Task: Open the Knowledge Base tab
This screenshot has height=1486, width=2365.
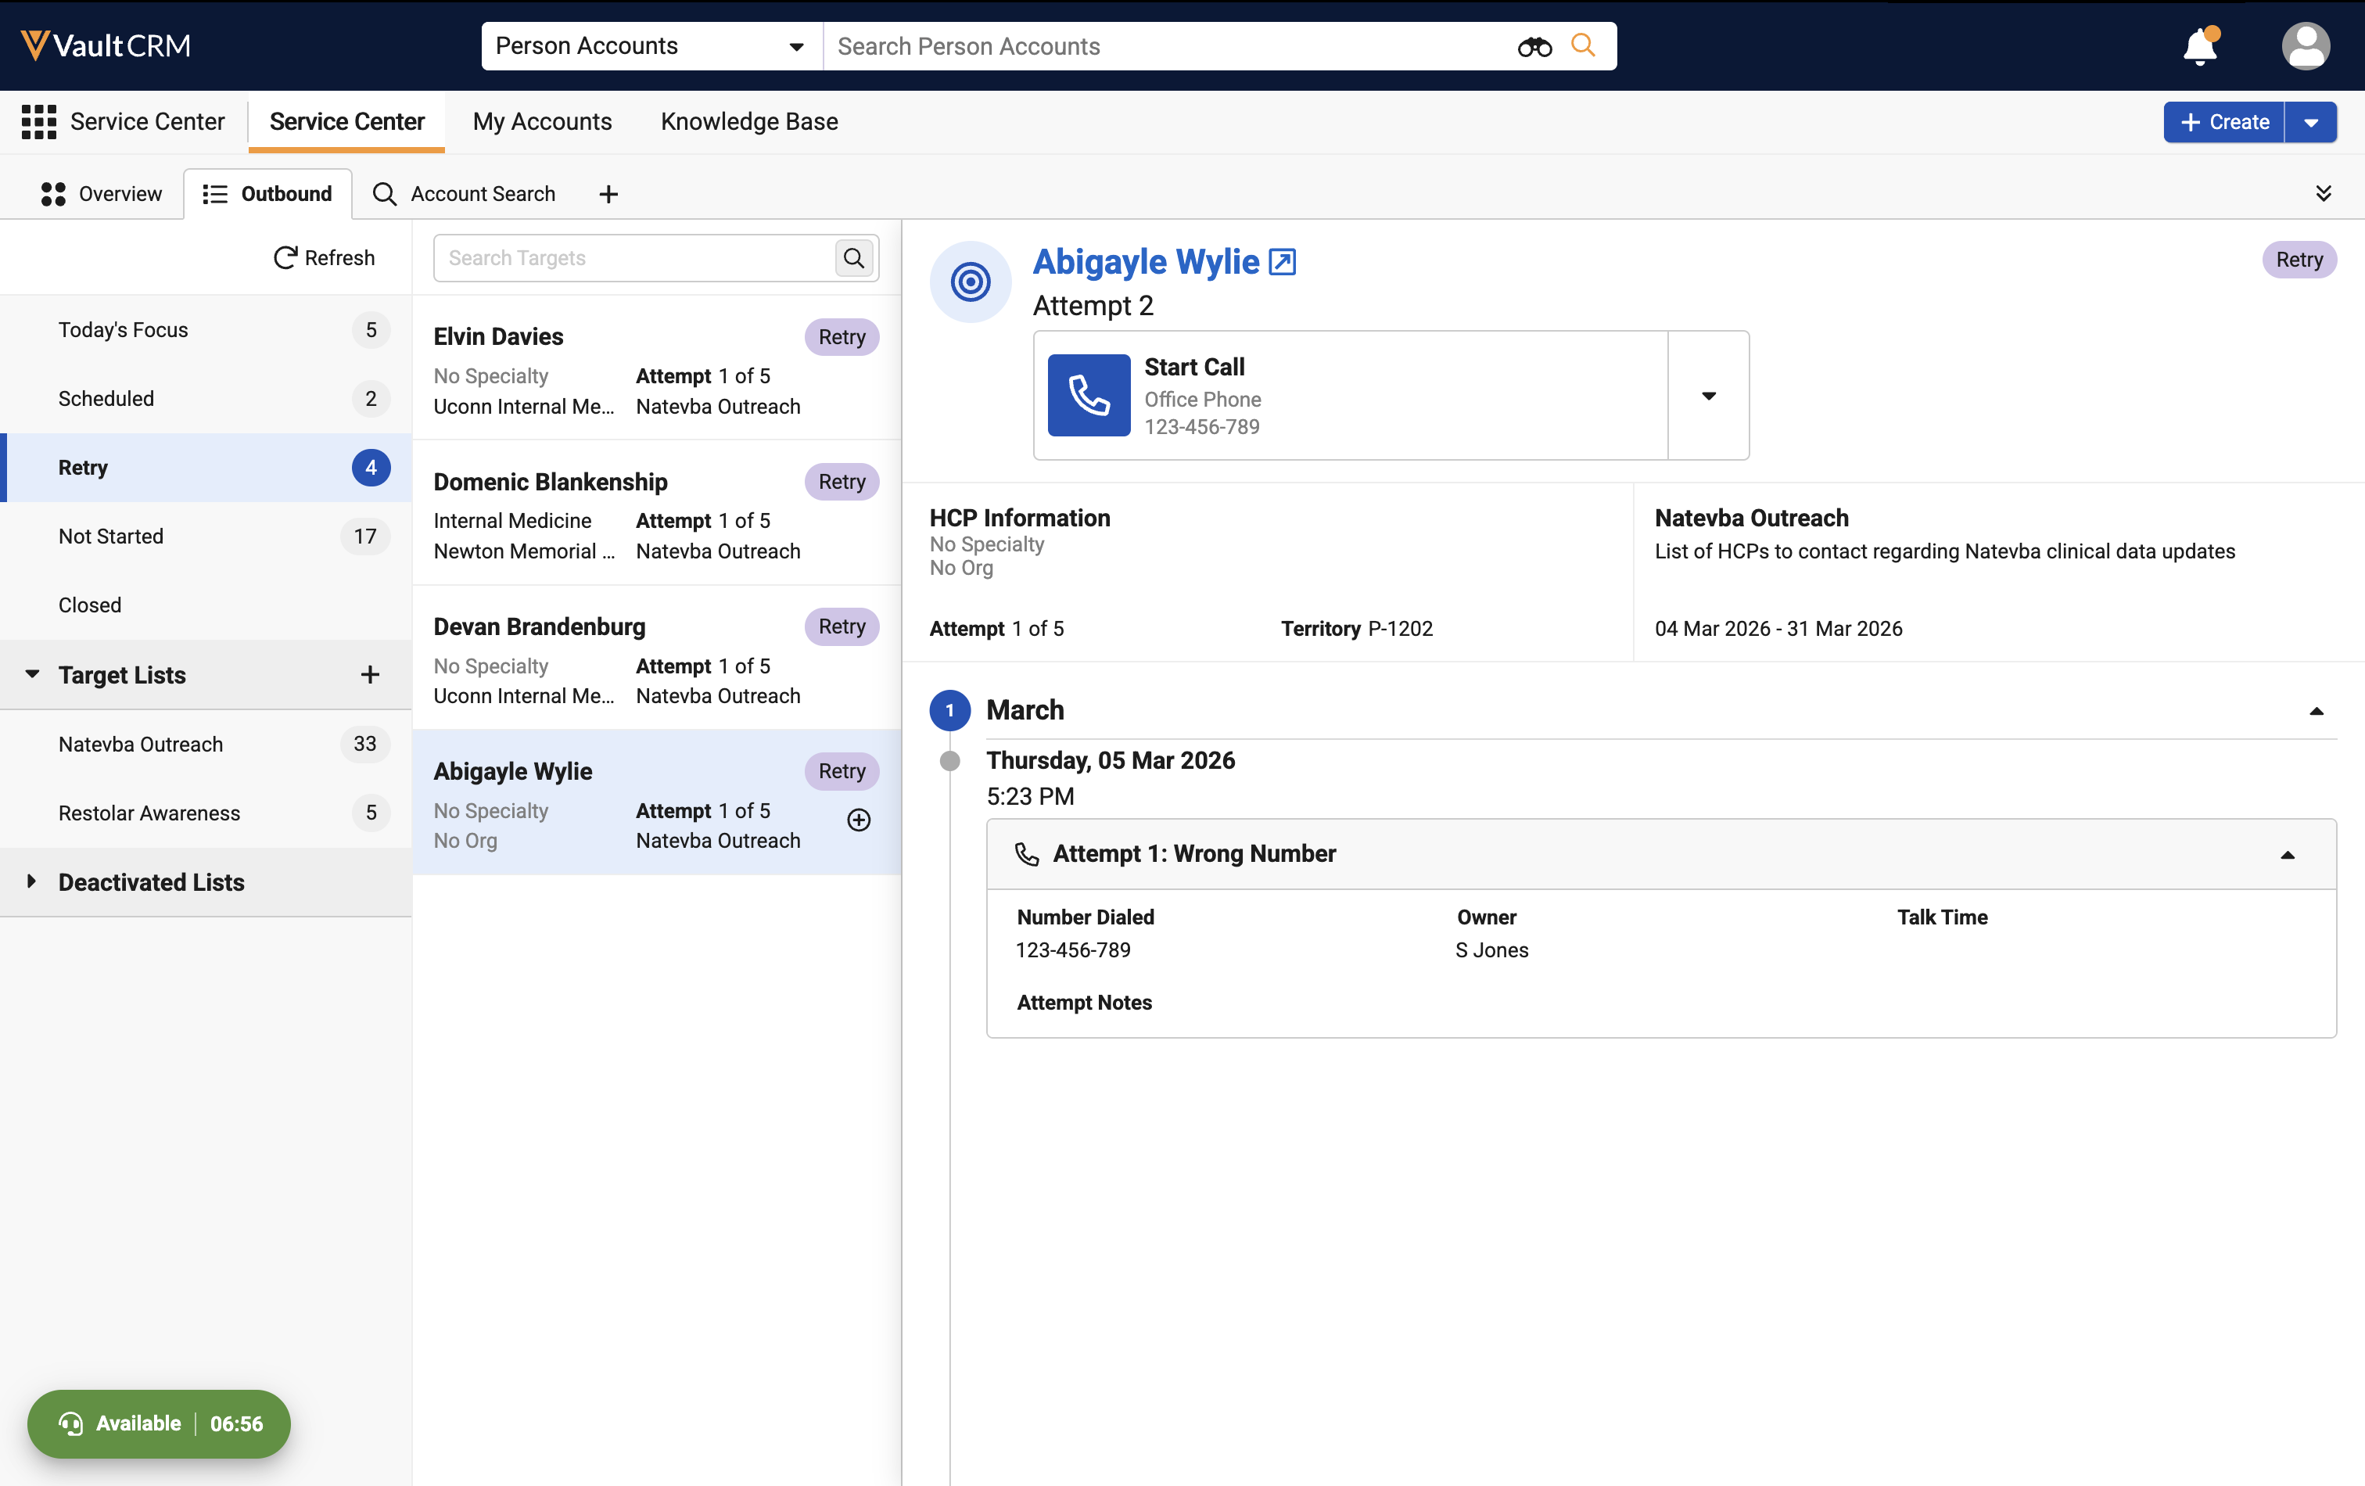Action: point(748,122)
